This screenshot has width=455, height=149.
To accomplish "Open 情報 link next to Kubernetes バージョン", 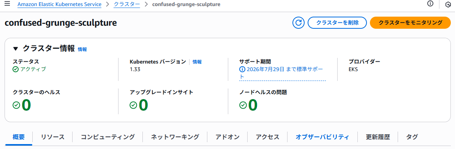I will click(x=197, y=62).
